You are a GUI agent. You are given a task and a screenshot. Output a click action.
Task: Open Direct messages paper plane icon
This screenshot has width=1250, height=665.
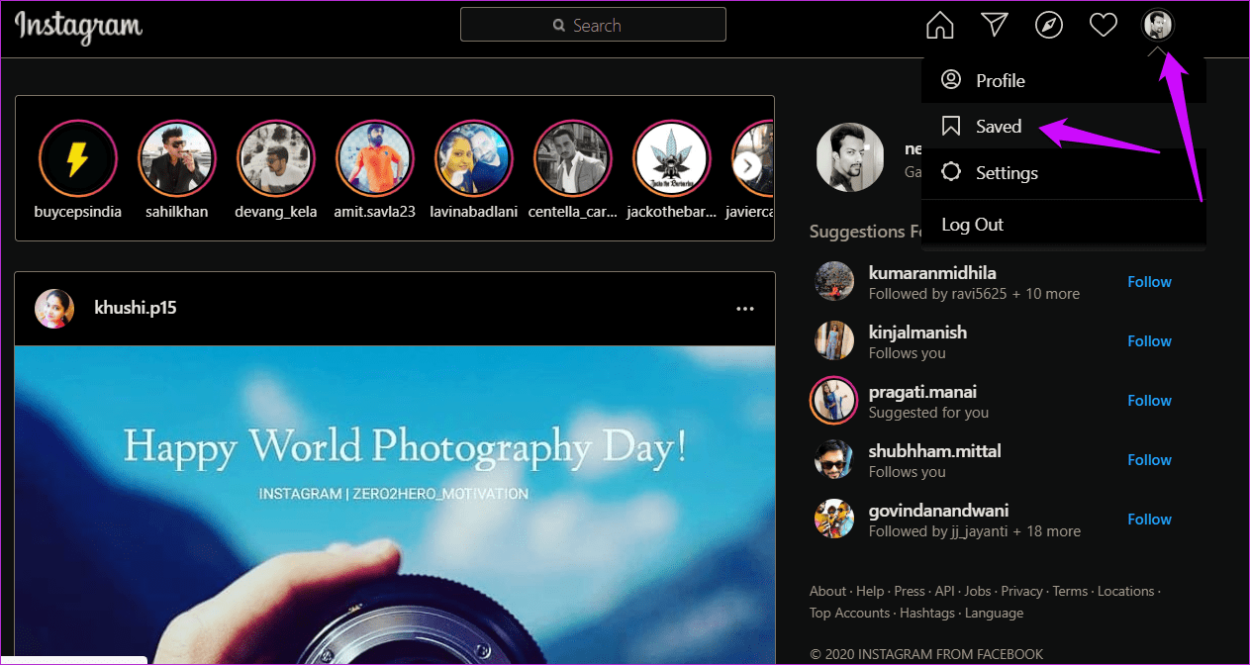994,25
